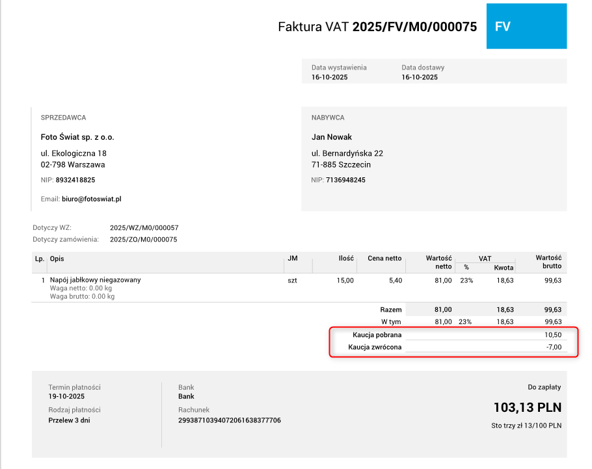592x469 pixels.
Task: Click the Data wystawienia date 16-10-2025
Action: pyautogui.click(x=330, y=77)
